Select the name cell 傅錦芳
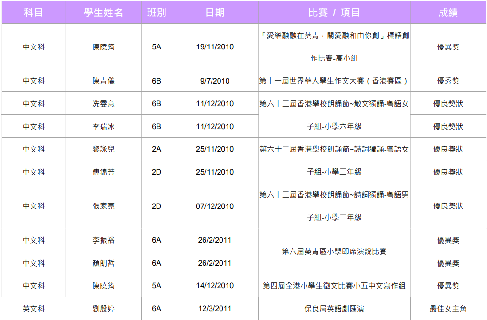Image resolution: width=487 pixels, height=320 pixels. pos(103,172)
